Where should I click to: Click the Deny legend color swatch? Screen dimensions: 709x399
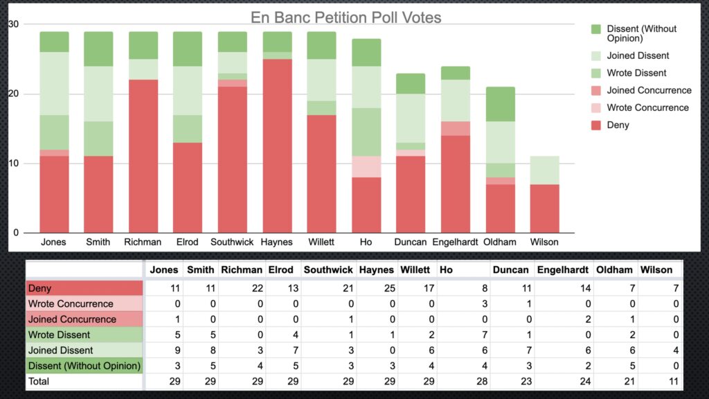596,125
